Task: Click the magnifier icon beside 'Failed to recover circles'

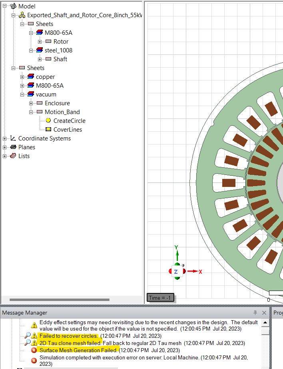Action: tap(28, 335)
